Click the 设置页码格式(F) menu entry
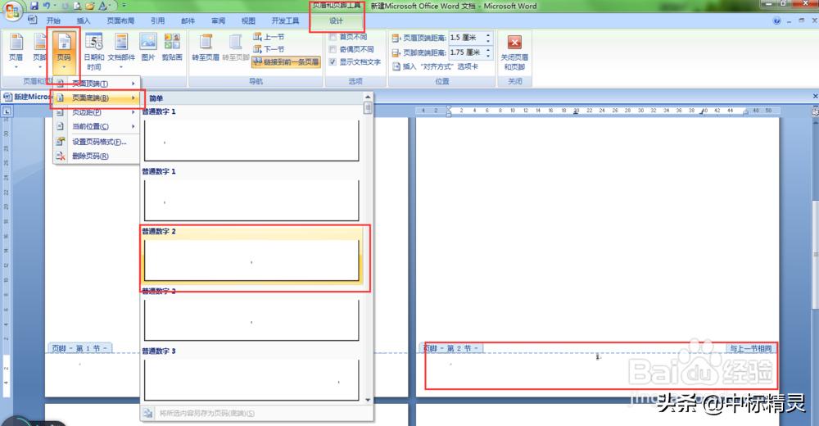The width and height of the screenshot is (819, 426). point(97,142)
